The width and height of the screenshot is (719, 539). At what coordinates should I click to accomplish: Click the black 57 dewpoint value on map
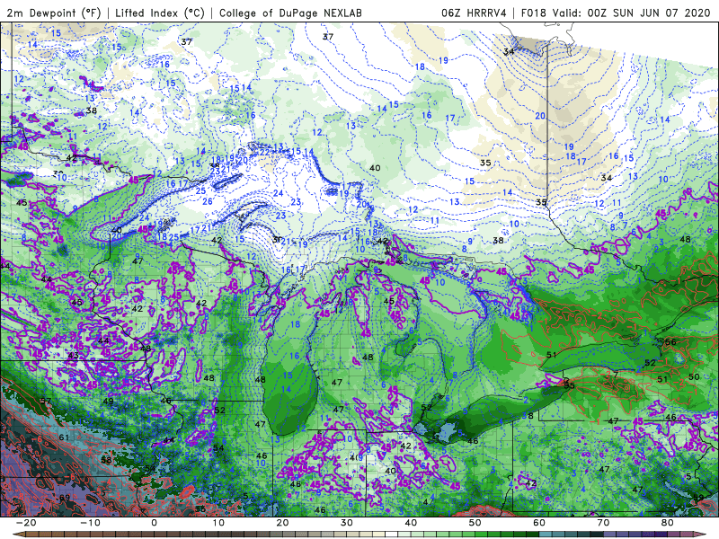point(46,401)
